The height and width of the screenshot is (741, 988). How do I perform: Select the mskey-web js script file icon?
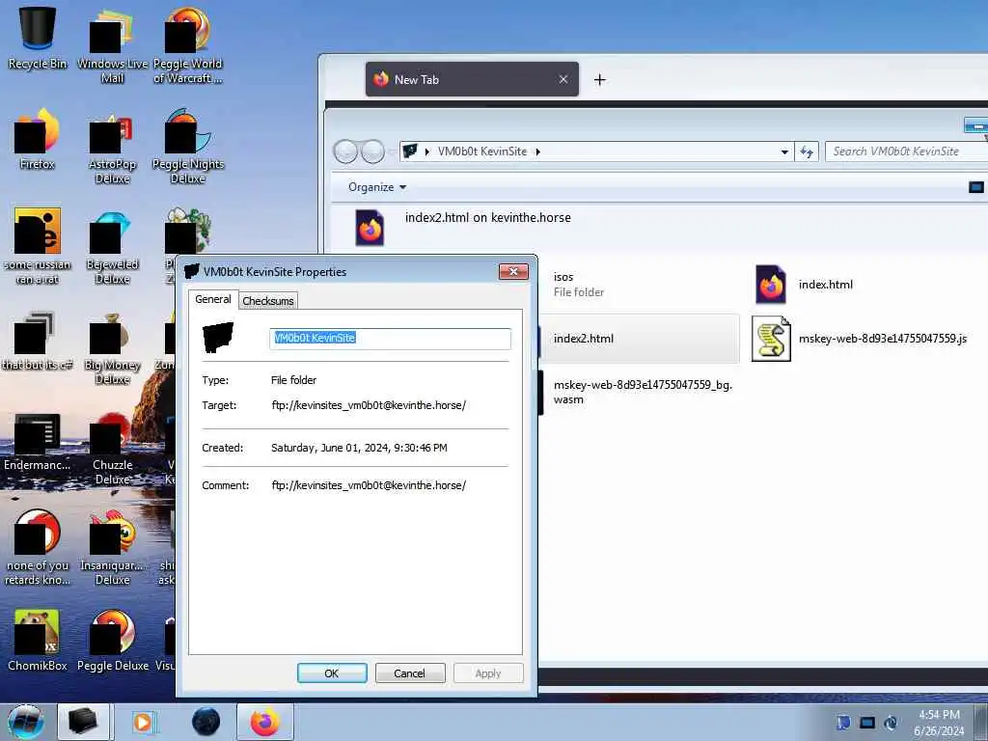point(771,339)
